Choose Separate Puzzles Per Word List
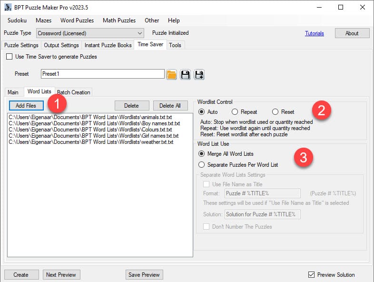 (x=202, y=164)
